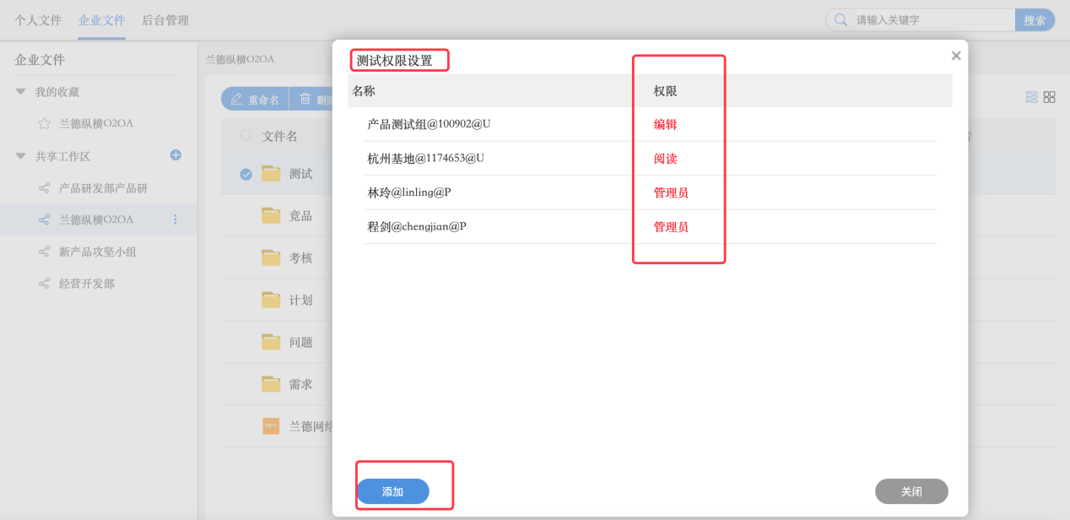1070x520 pixels.
Task: Open the highlighted 兰德纵横O2OA workspace row
Action: 98,219
